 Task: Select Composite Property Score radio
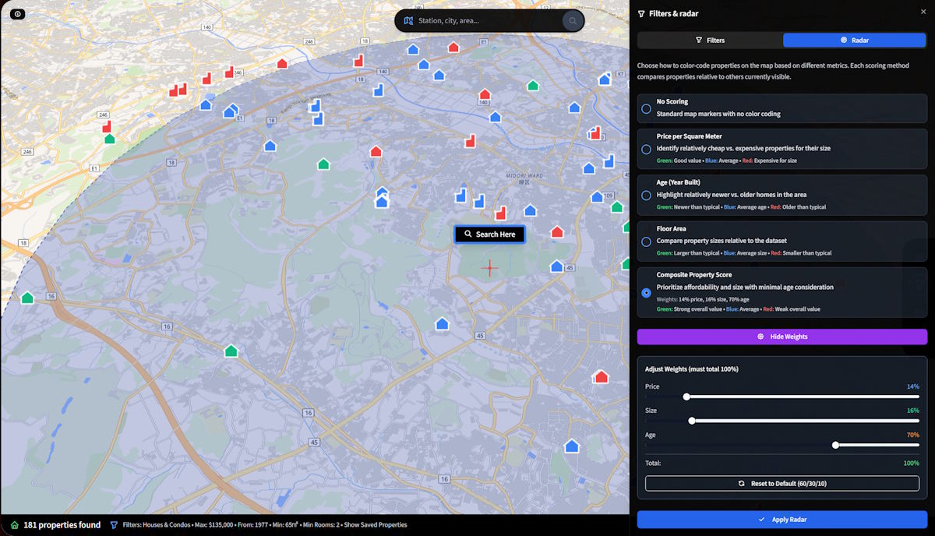click(646, 293)
